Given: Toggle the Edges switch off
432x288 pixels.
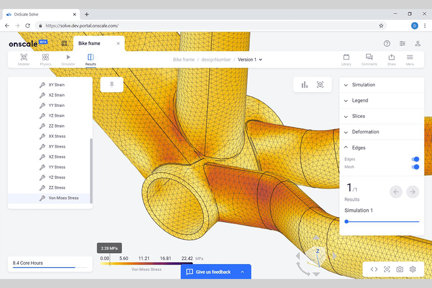Looking at the screenshot, I should tap(415, 159).
